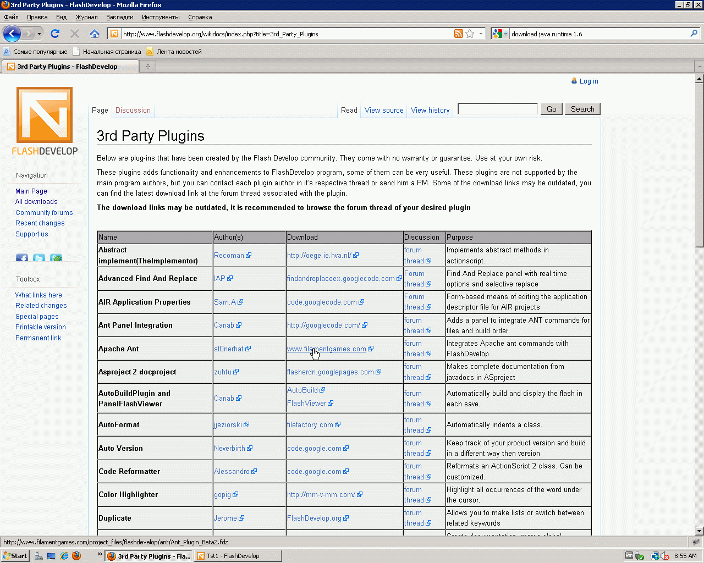This screenshot has width=704, height=563.
Task: Reload the page with the Refresh icon
Action: coord(55,34)
